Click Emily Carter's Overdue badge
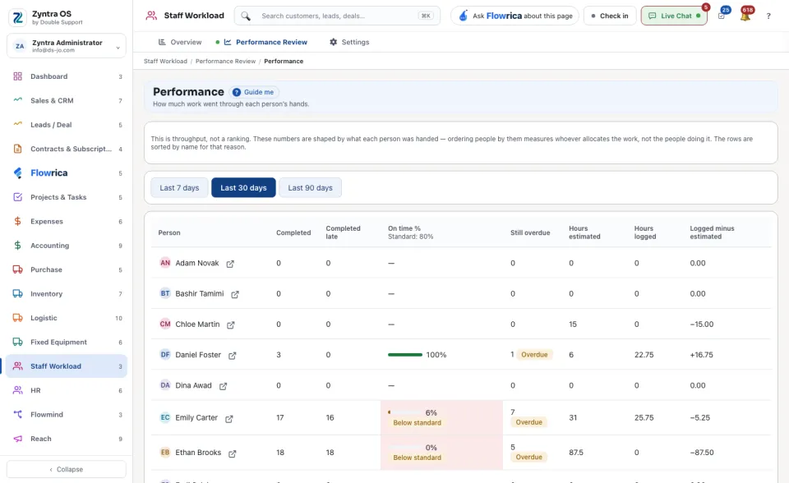This screenshot has width=789, height=483. (x=528, y=422)
